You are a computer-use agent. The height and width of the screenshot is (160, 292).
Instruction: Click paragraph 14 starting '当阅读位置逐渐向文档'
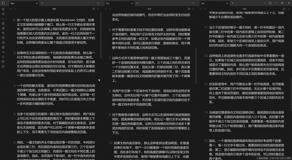tap(247, 121)
